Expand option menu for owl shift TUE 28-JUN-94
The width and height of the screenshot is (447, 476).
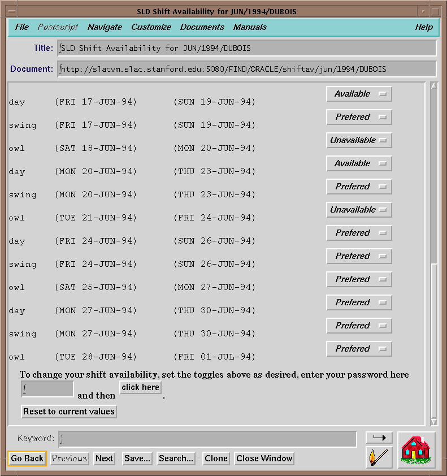(359, 349)
